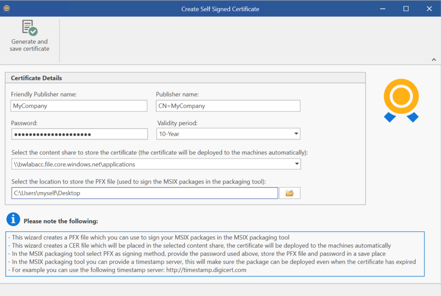The image size is (441, 296).
Task: Collapse the ribbon using the chevron arrow
Action: coord(433,59)
